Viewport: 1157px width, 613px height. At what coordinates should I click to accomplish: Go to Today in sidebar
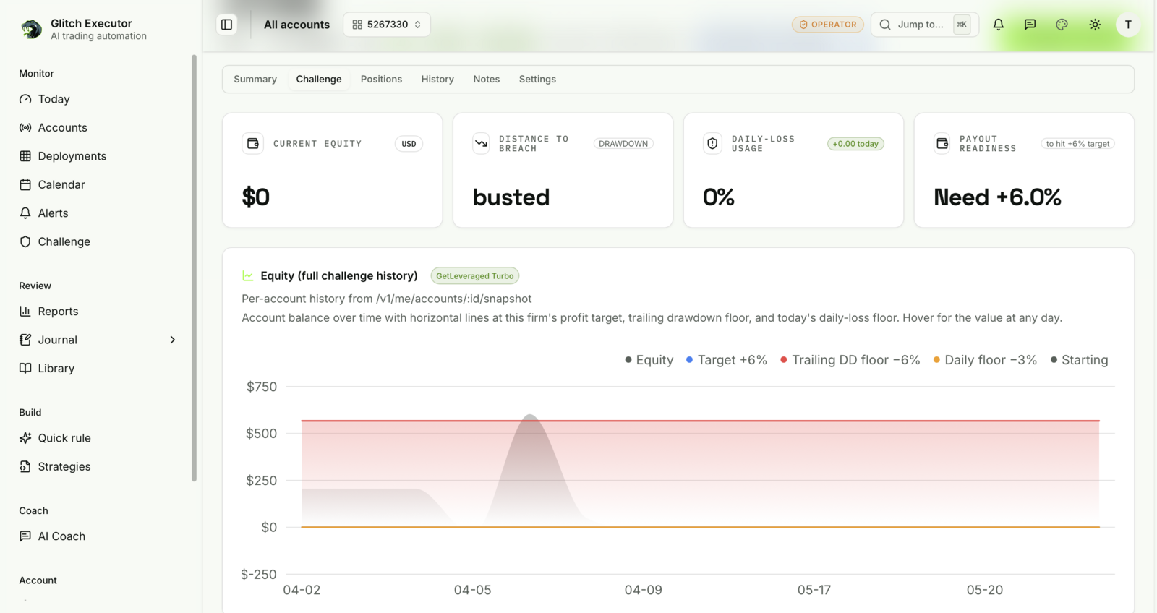[x=54, y=99]
